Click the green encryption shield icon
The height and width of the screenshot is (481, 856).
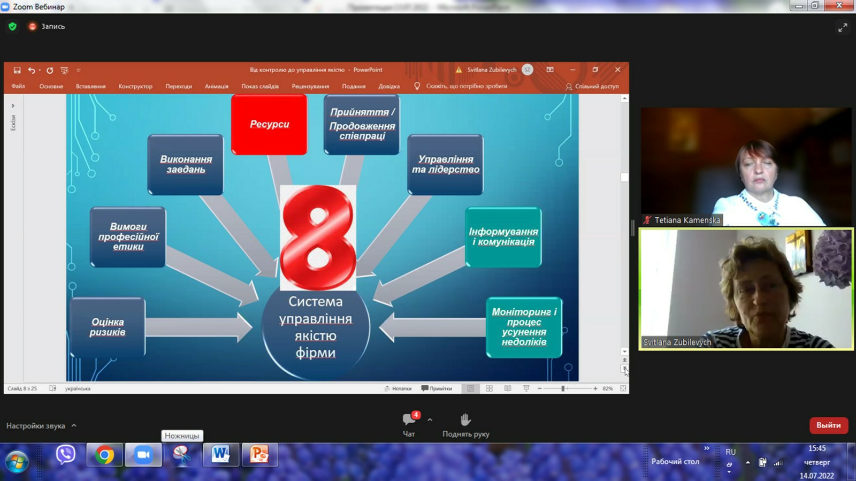pos(13,26)
